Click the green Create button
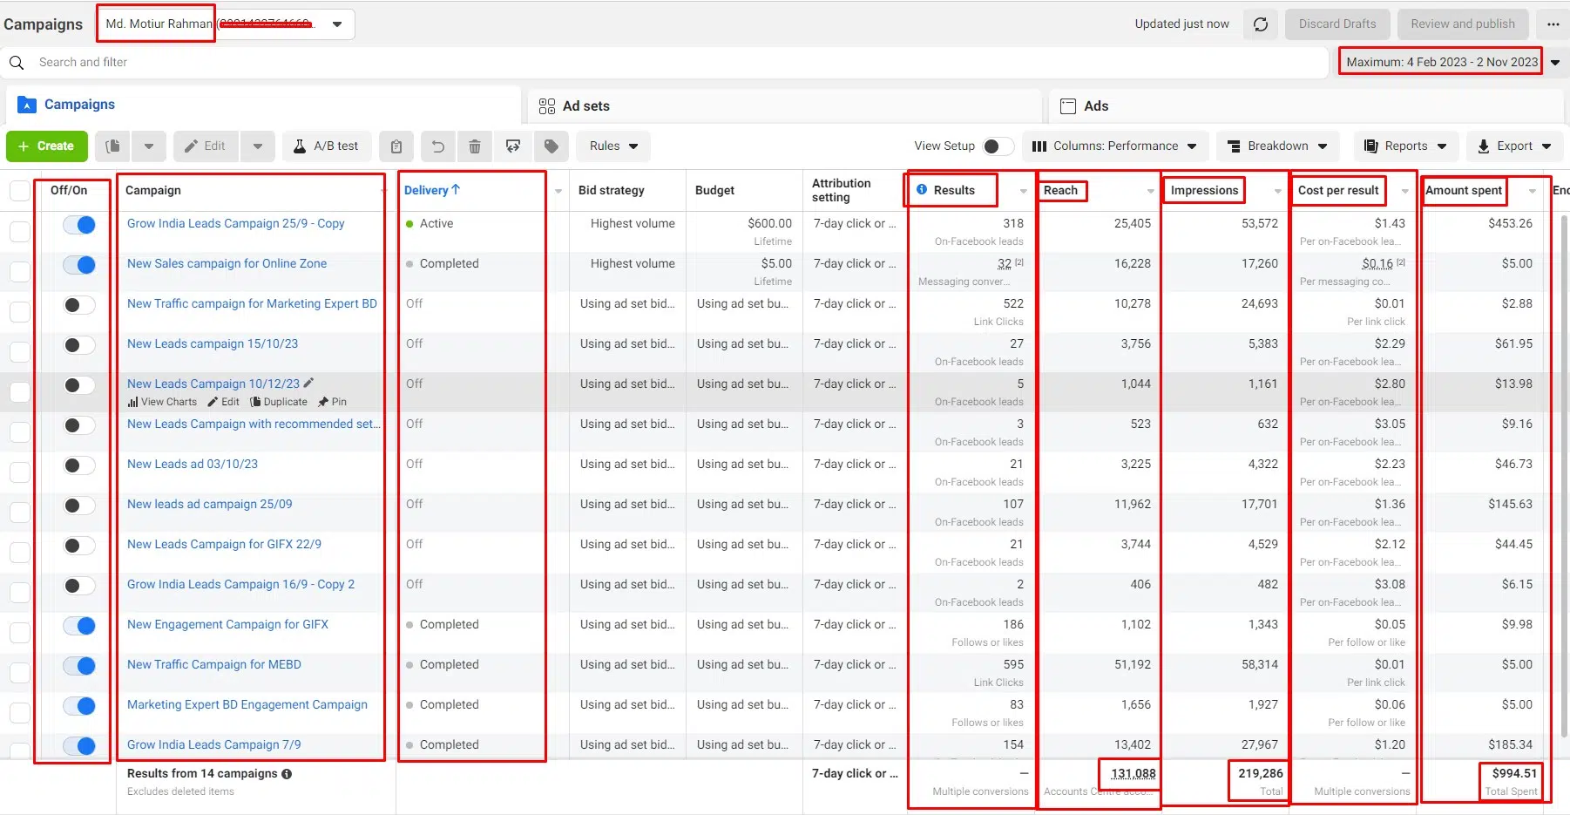 (x=47, y=146)
